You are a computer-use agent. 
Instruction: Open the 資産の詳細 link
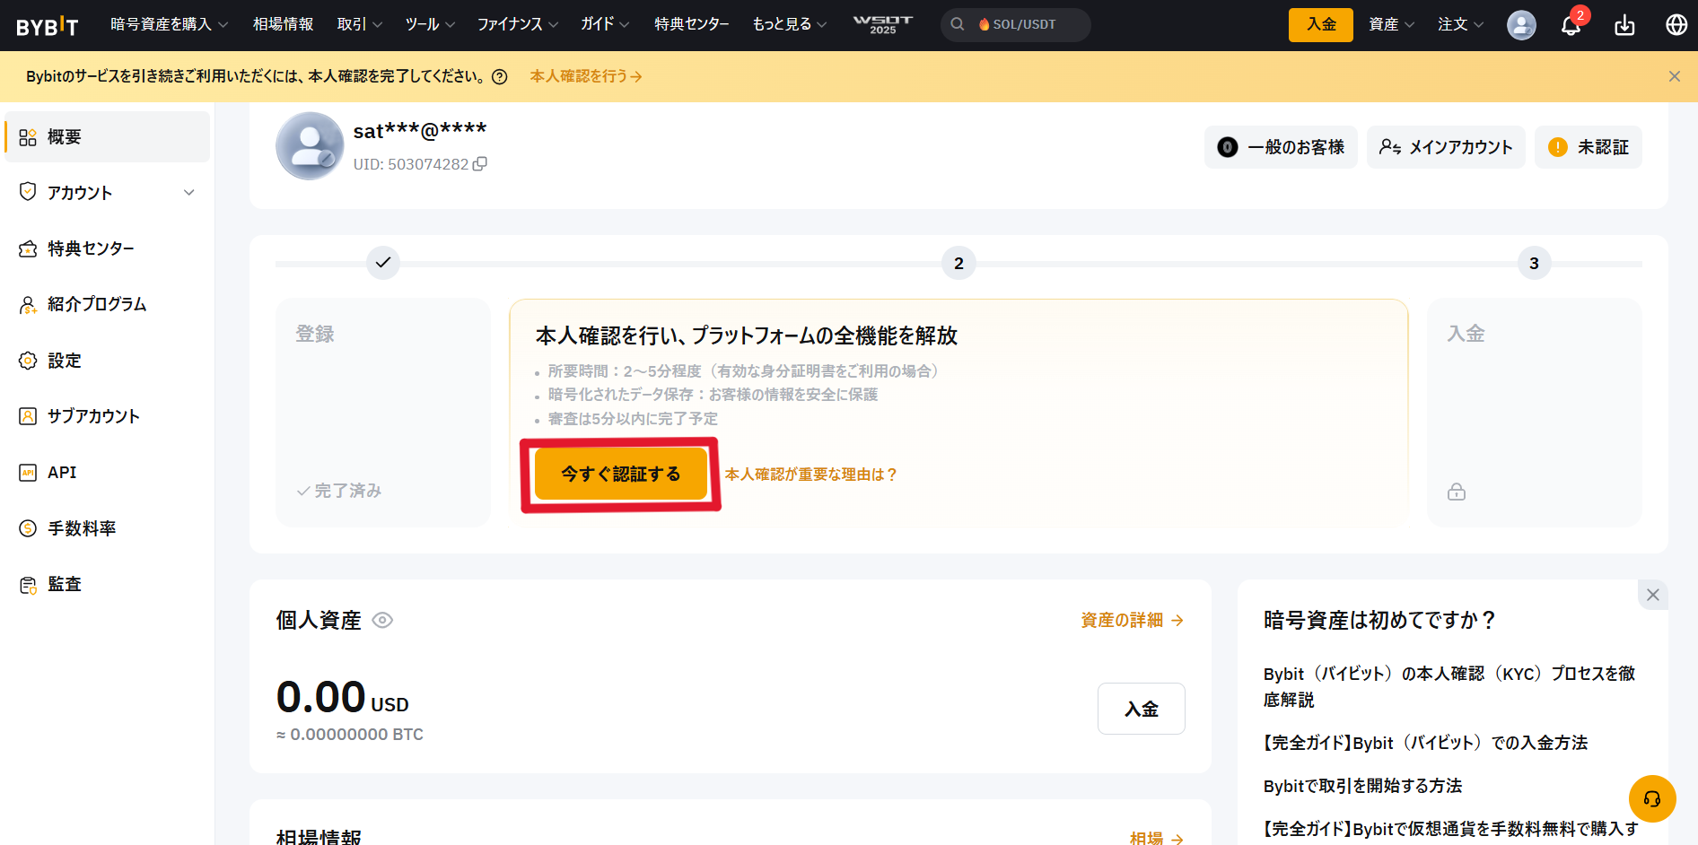(x=1131, y=621)
